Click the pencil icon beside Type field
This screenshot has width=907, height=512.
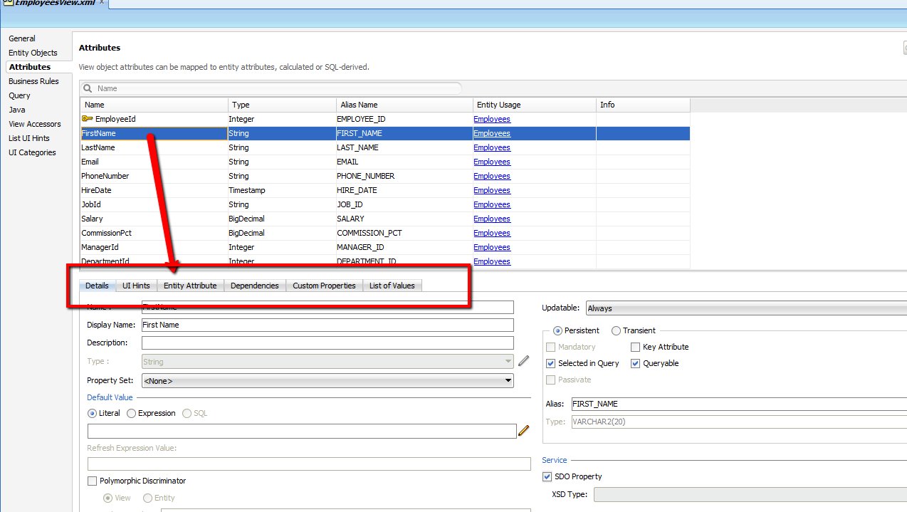point(523,361)
